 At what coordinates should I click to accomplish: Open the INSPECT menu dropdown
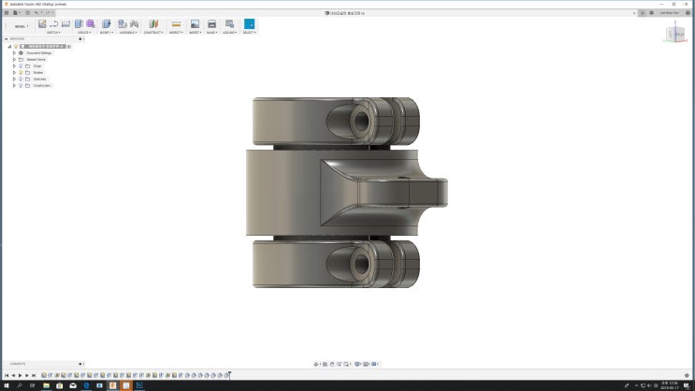tap(176, 33)
